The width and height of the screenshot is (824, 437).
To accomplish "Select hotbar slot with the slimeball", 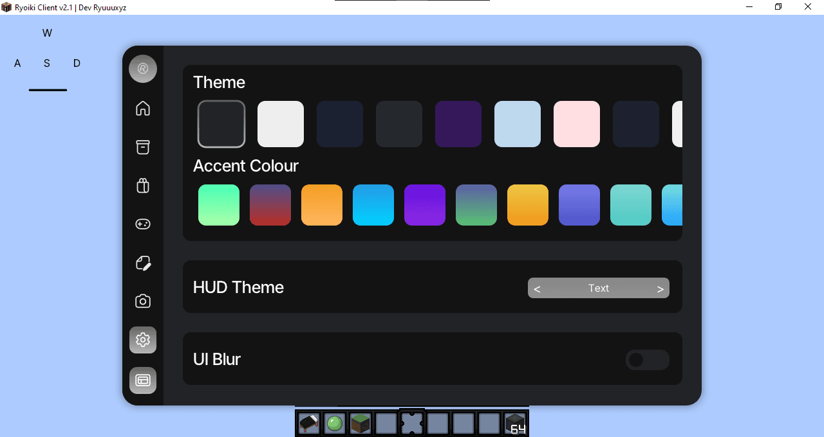I will pos(335,424).
